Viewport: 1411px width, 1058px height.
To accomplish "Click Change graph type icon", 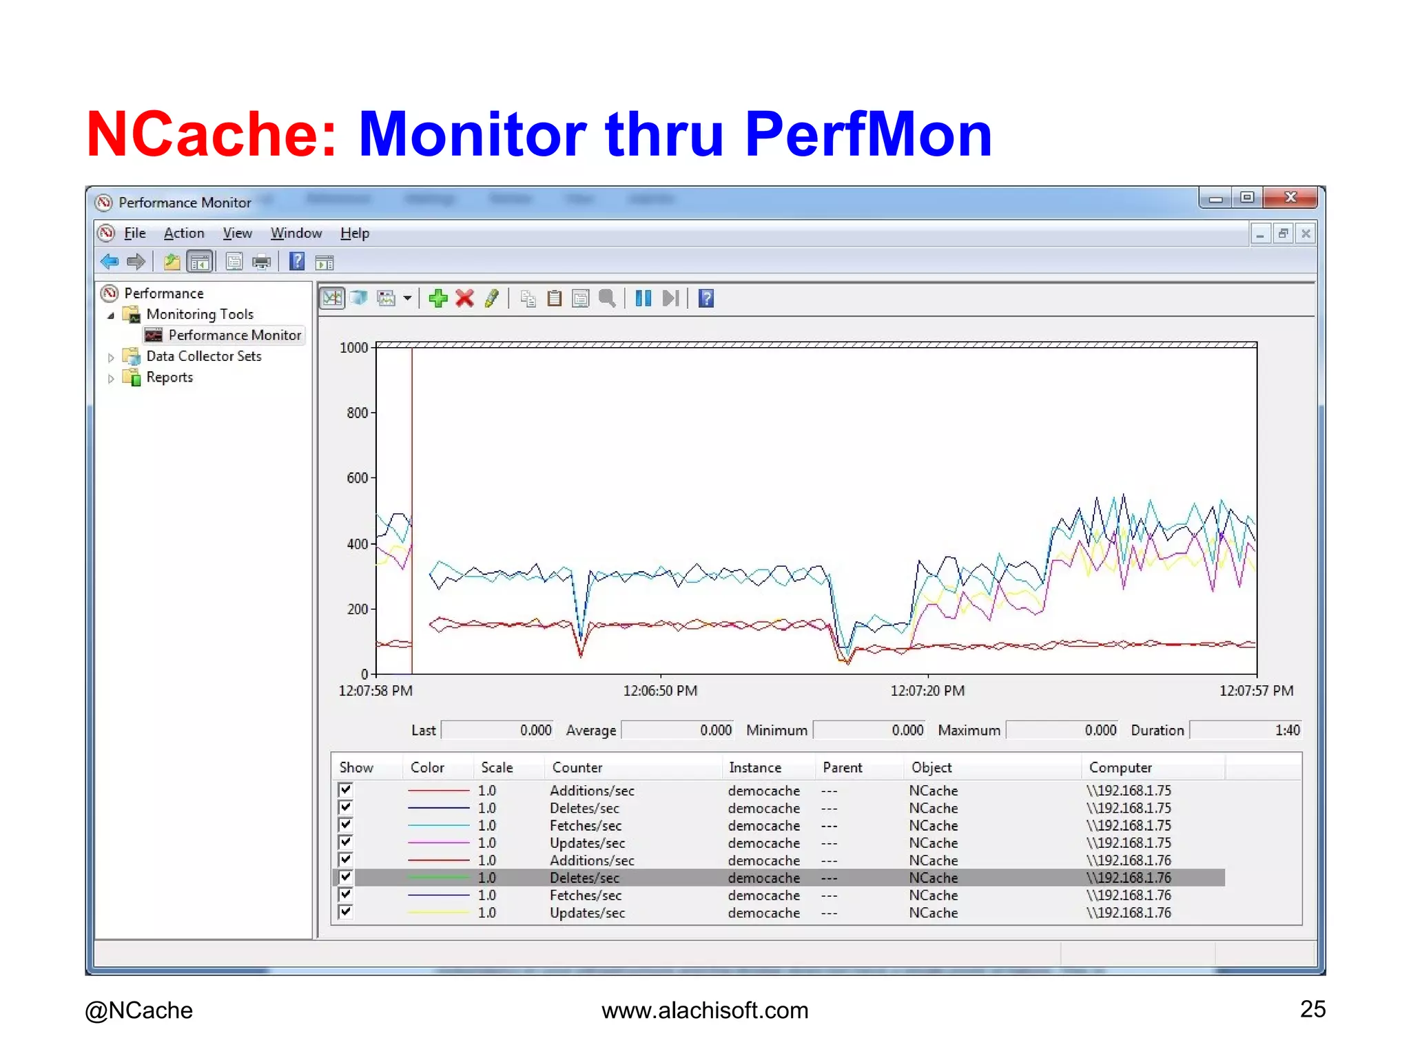I will pyautogui.click(x=387, y=298).
